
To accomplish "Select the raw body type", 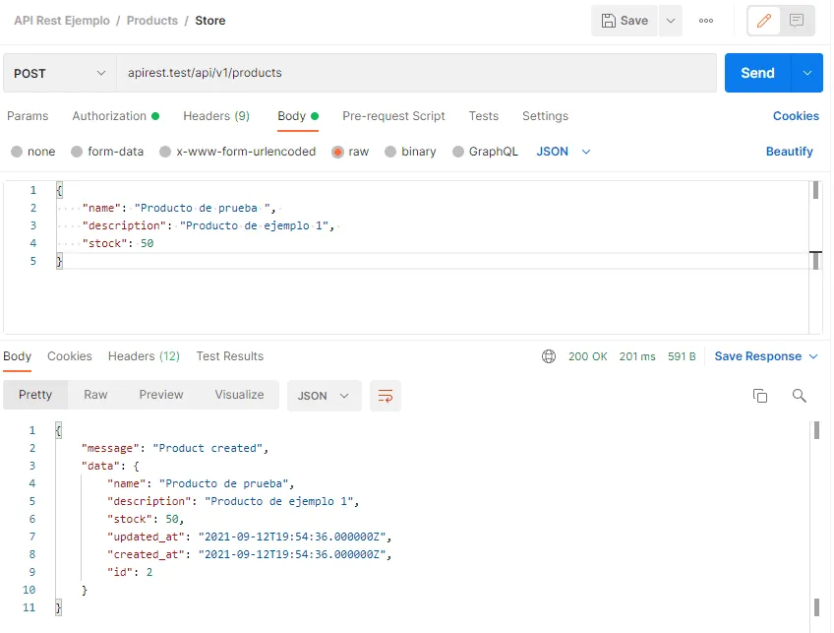I will [x=350, y=152].
